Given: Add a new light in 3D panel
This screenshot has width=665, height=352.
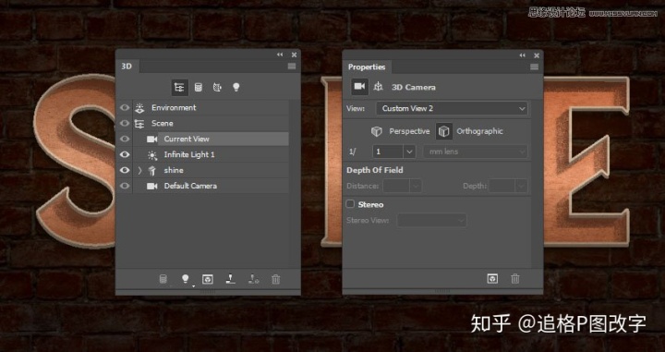Looking at the screenshot, I should (x=186, y=279).
